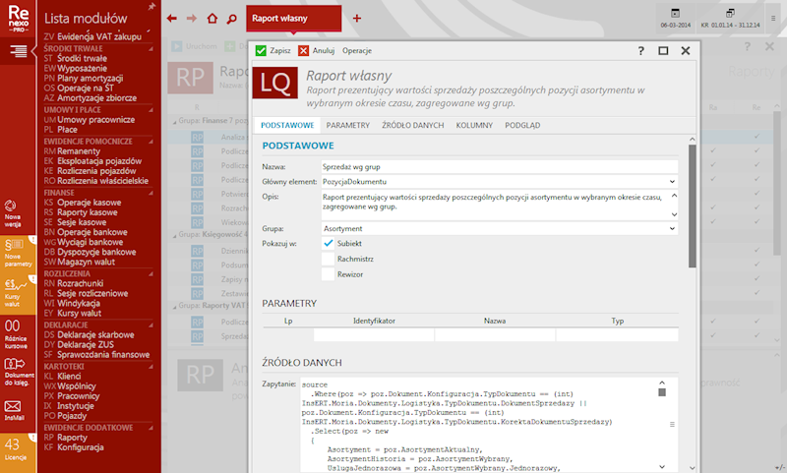787x473 pixels.
Task: Expand the Główny element dropdown
Action: (672, 182)
